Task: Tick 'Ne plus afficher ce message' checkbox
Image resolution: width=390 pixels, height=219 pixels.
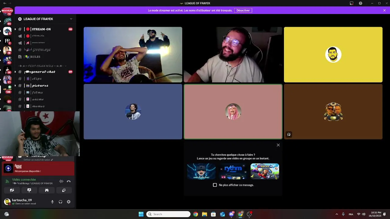Action: 215,185
